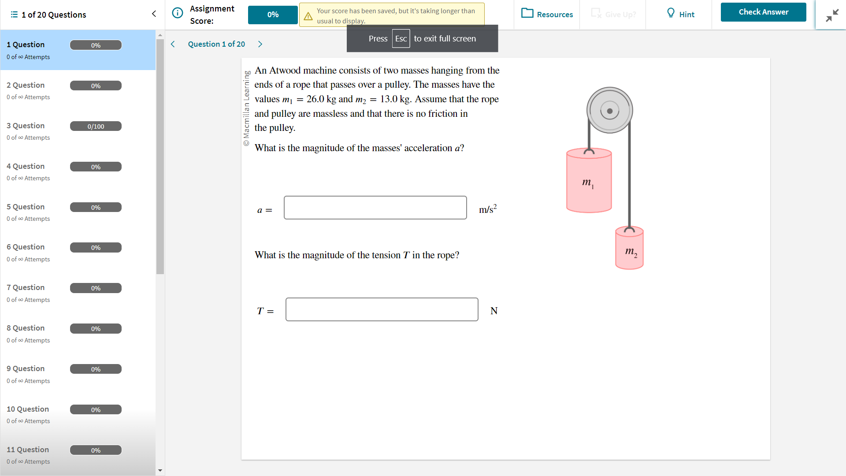Click the Assignment Score percentage display
The height and width of the screenshot is (476, 846).
click(x=271, y=14)
